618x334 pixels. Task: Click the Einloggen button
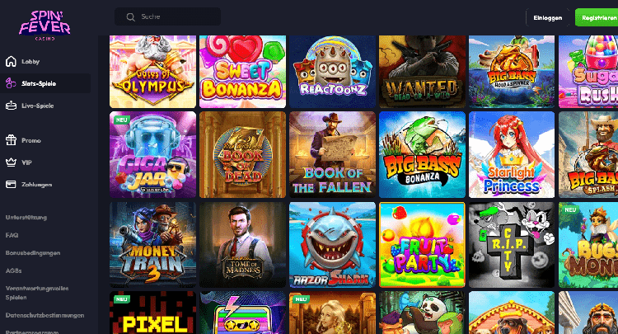pos(547,18)
